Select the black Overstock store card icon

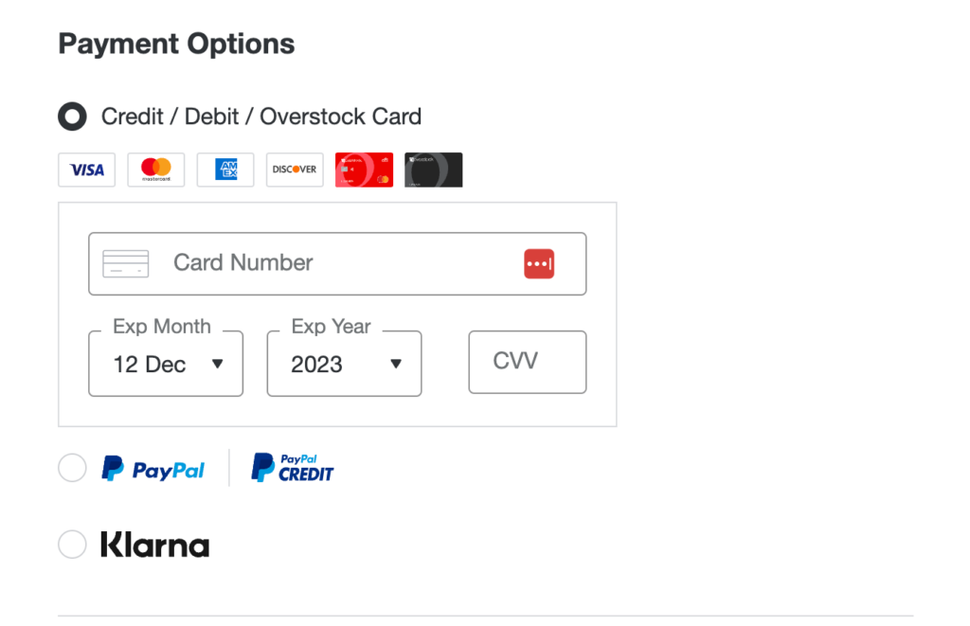point(433,170)
